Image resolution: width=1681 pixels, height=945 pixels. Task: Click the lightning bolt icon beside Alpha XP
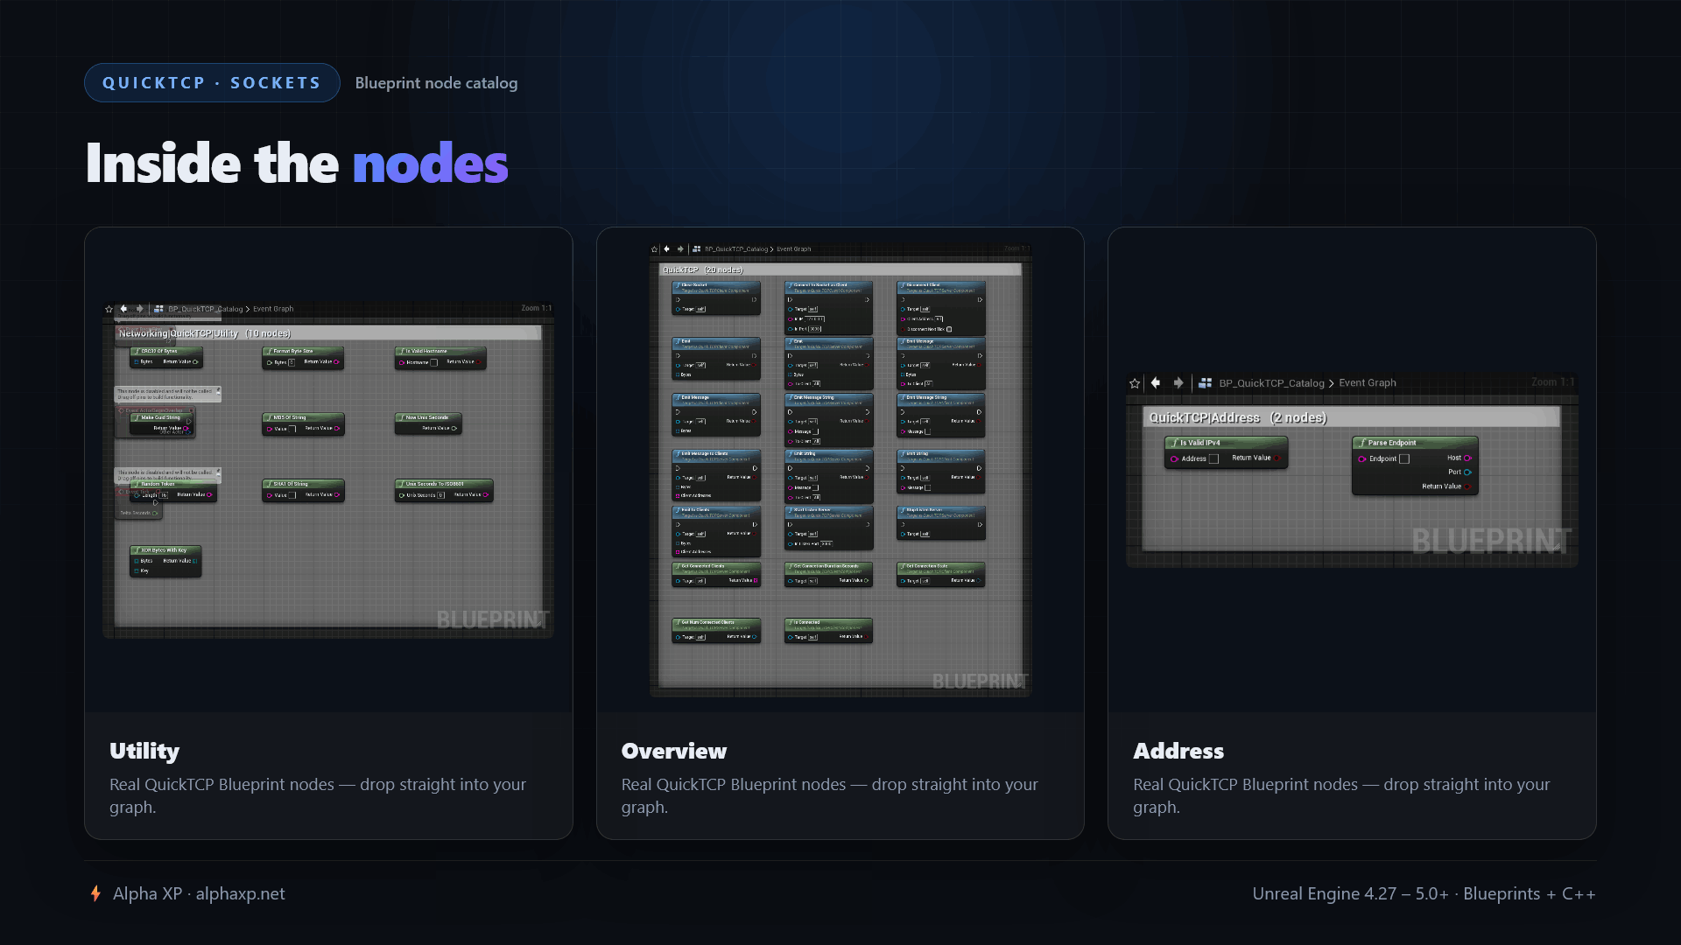[95, 893]
